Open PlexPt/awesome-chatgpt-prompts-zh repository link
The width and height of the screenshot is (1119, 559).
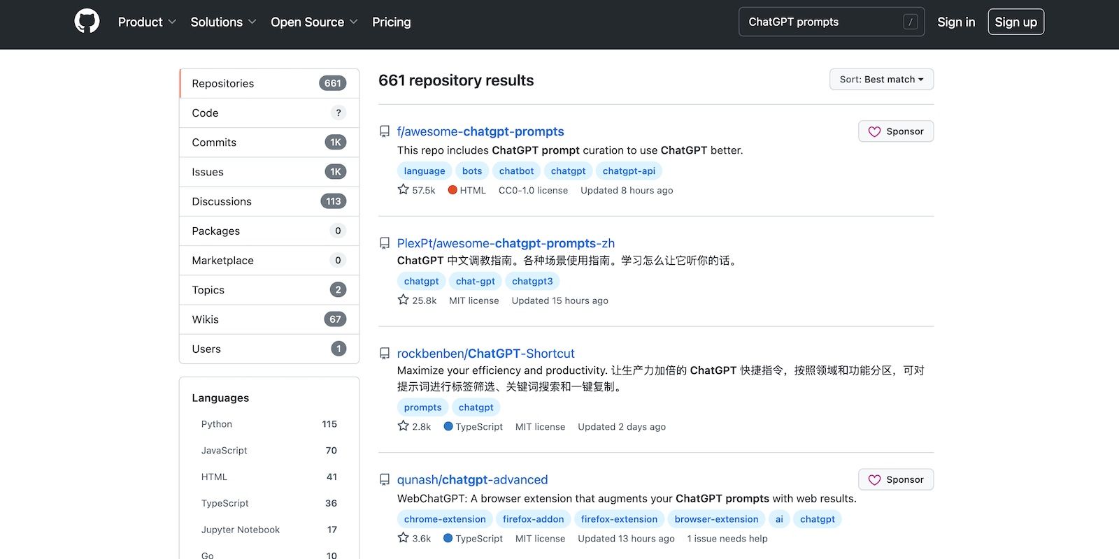coord(506,243)
